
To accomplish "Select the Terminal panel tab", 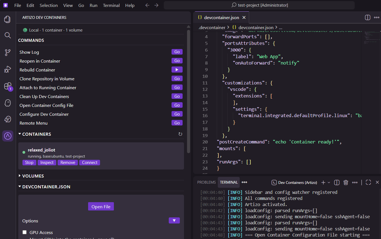I will [x=229, y=182].
